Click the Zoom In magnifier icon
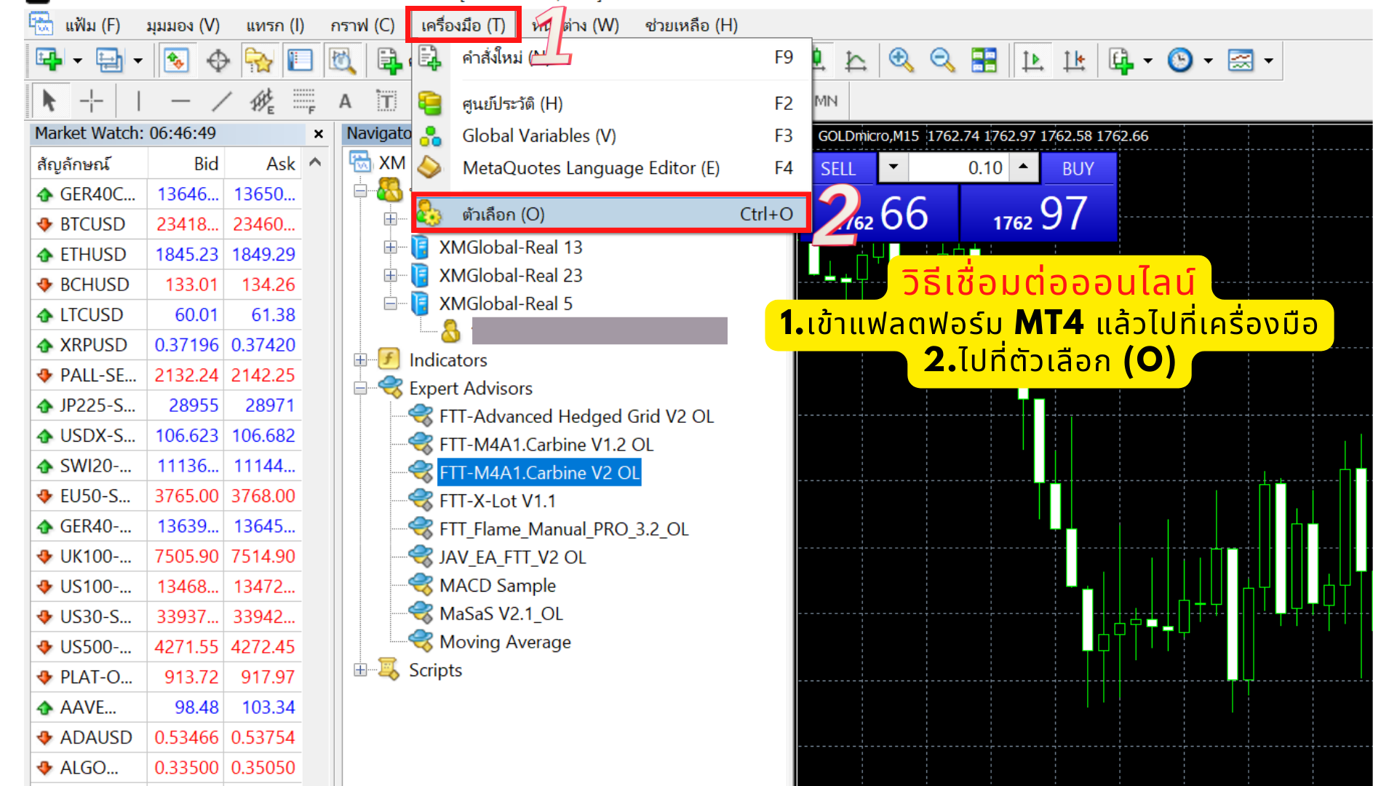The height and width of the screenshot is (786, 1397). (901, 60)
